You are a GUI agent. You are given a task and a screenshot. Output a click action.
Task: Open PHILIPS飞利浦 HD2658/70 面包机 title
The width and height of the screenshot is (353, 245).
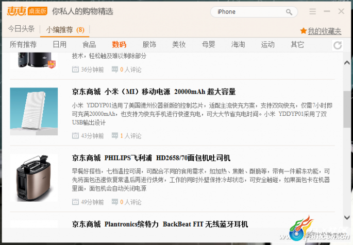(x=151, y=158)
